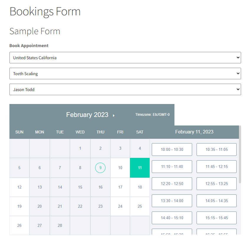
Task: Select the circled date 9 in calendar
Action: pos(100,168)
